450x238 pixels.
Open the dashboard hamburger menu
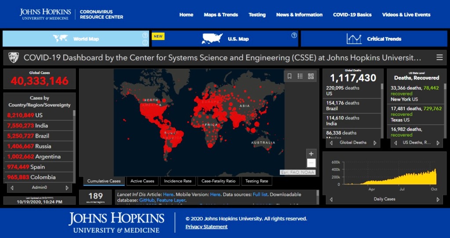click(x=439, y=58)
